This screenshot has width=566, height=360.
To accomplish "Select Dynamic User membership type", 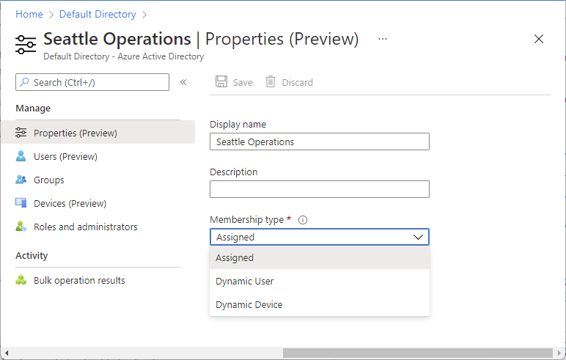I will coord(245,281).
